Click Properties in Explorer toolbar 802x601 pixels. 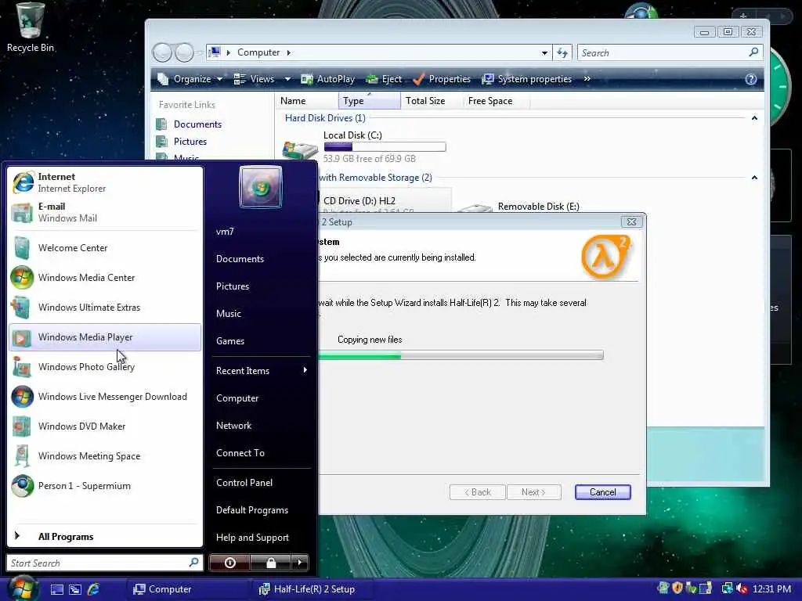(x=442, y=79)
